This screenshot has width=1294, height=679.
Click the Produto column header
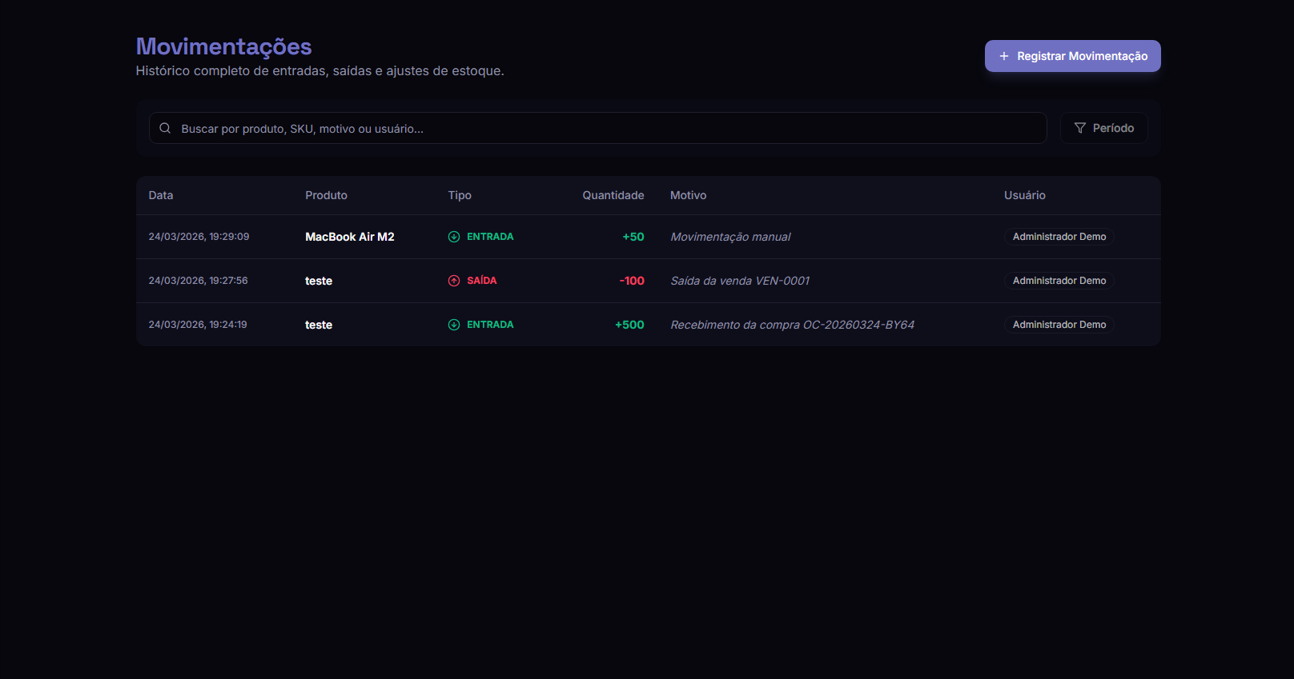coord(326,195)
